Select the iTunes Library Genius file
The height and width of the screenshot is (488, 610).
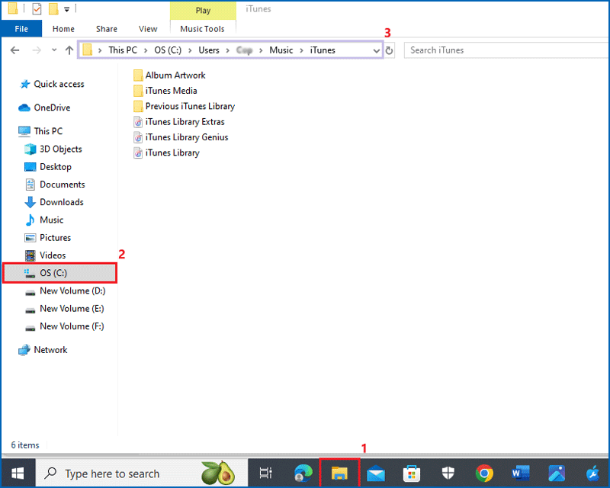[x=181, y=137]
